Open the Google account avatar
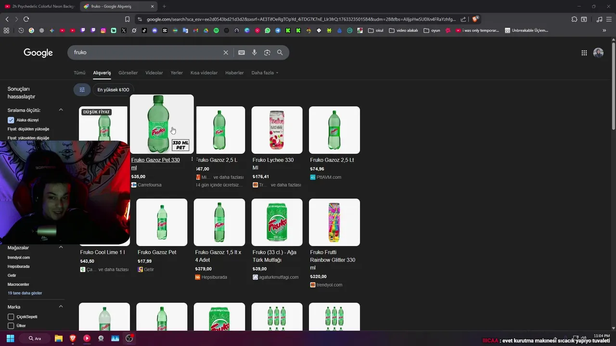The height and width of the screenshot is (346, 616). [598, 53]
